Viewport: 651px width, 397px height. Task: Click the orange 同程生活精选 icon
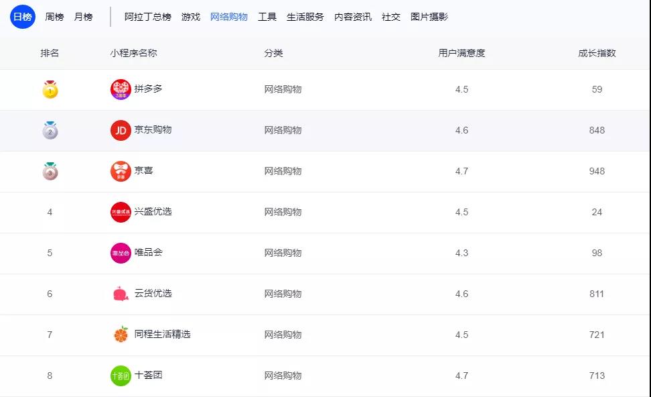[x=121, y=335]
